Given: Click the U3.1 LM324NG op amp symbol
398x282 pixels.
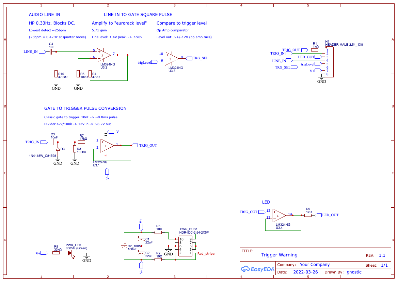Looking at the screenshot, I should pos(107,146).
